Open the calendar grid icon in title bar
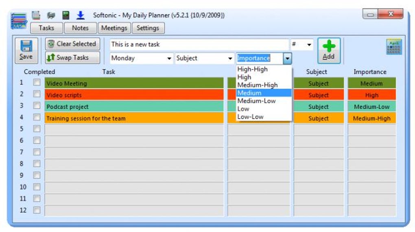This screenshot has height=232, width=415. [x=36, y=15]
